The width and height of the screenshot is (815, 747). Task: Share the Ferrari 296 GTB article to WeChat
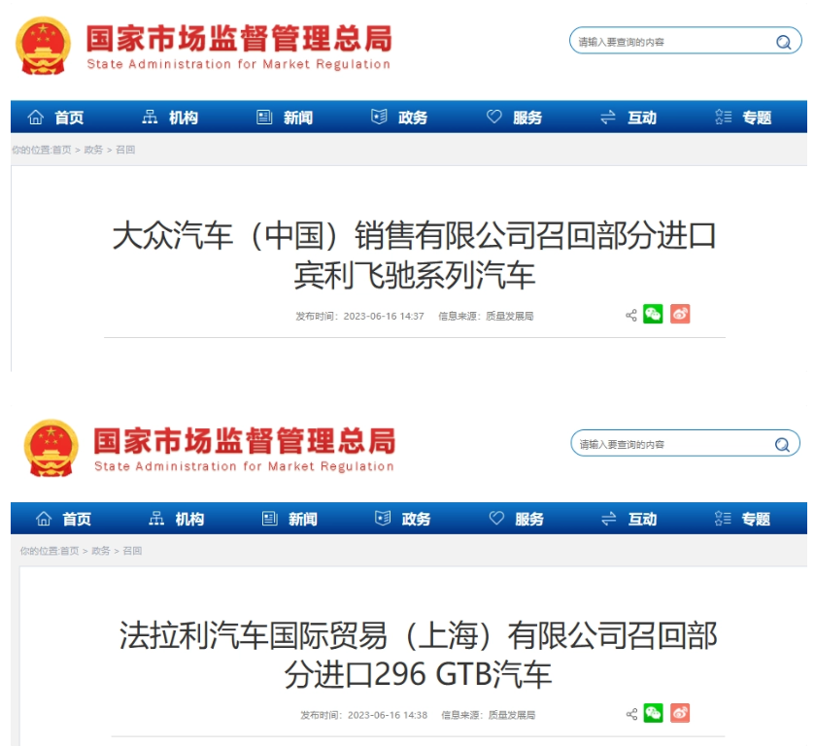[654, 713]
